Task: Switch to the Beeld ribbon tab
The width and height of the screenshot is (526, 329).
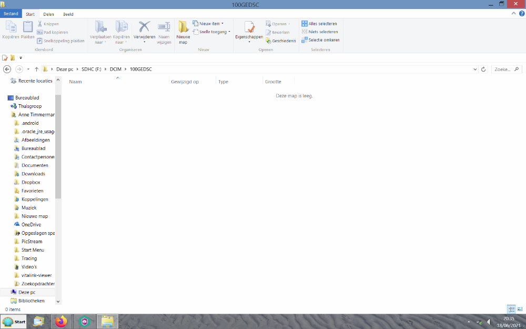Action: click(68, 14)
